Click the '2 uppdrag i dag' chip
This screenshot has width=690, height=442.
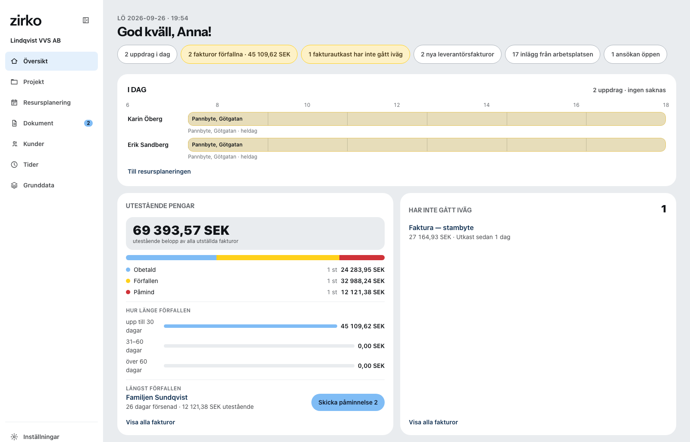(x=147, y=54)
